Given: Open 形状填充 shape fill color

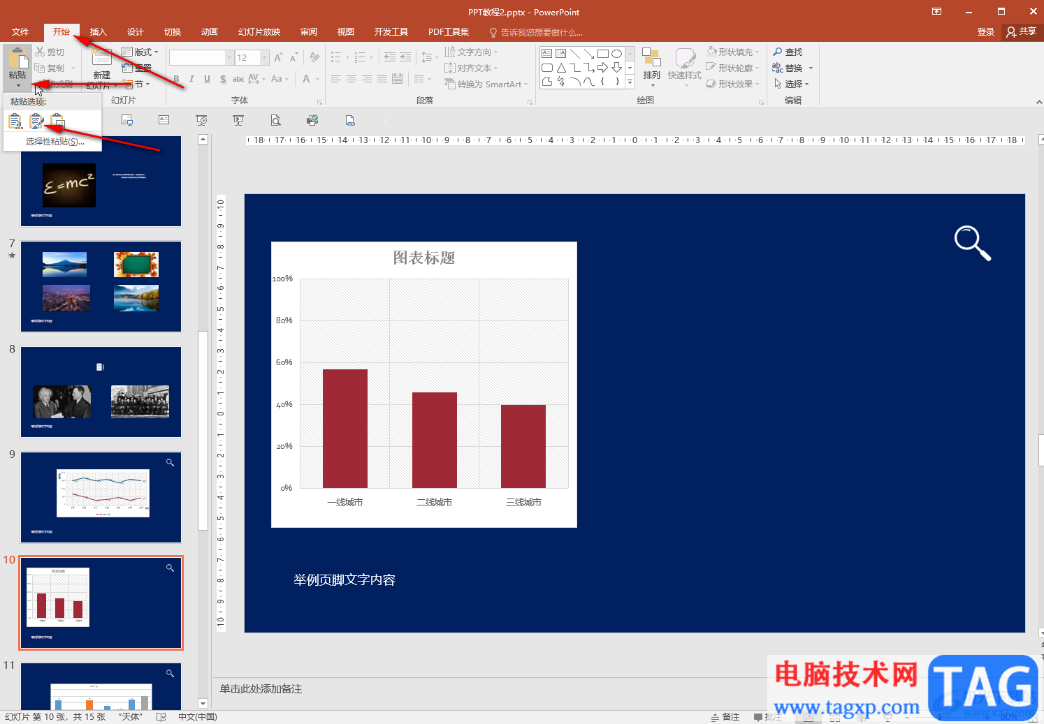Looking at the screenshot, I should (x=732, y=52).
